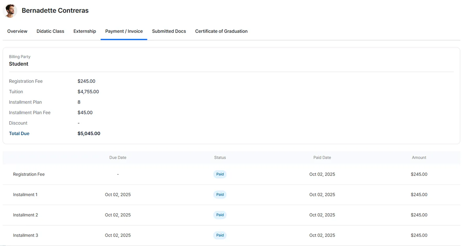
Task: Click Bernadette Contreras's profile avatar
Action: tap(10, 11)
